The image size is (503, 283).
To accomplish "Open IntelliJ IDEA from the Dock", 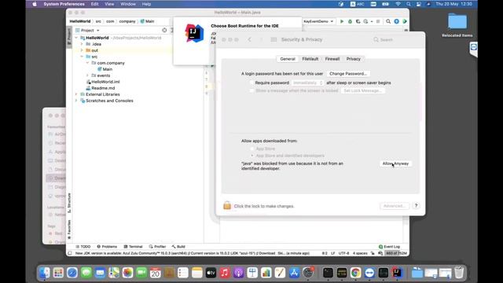I will click(x=397, y=273).
